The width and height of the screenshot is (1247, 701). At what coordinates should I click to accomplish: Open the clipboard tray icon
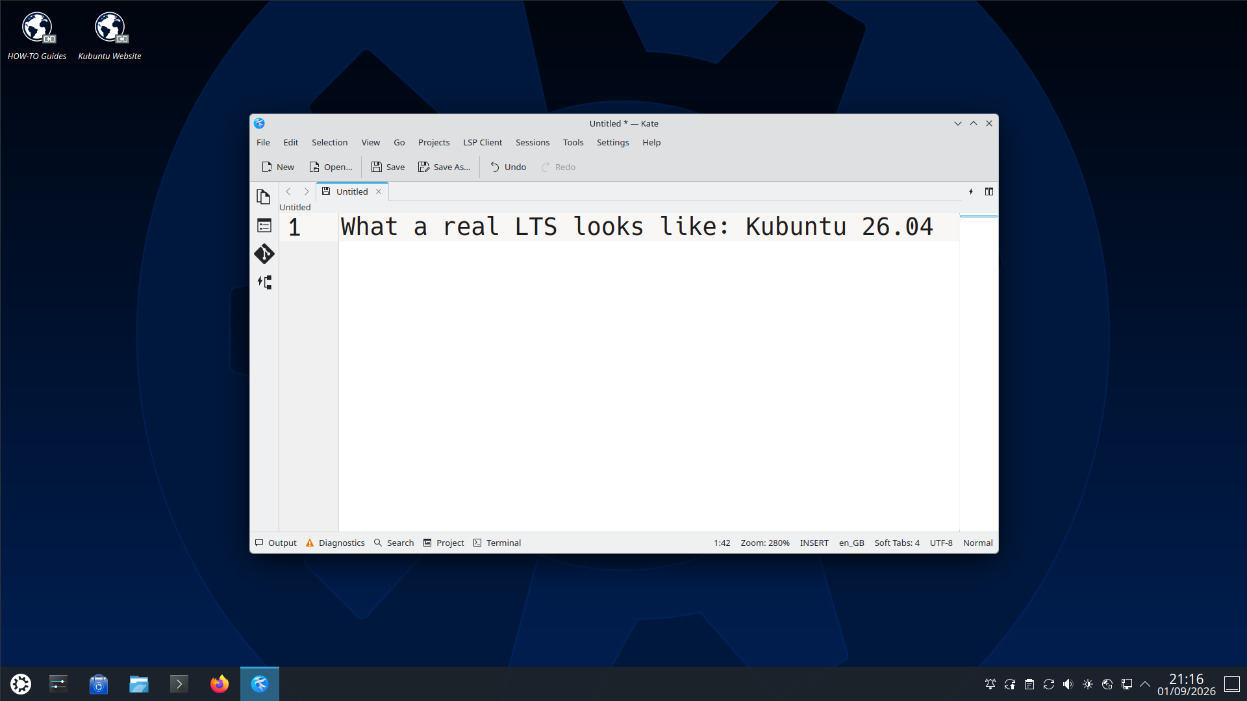[x=1029, y=684]
